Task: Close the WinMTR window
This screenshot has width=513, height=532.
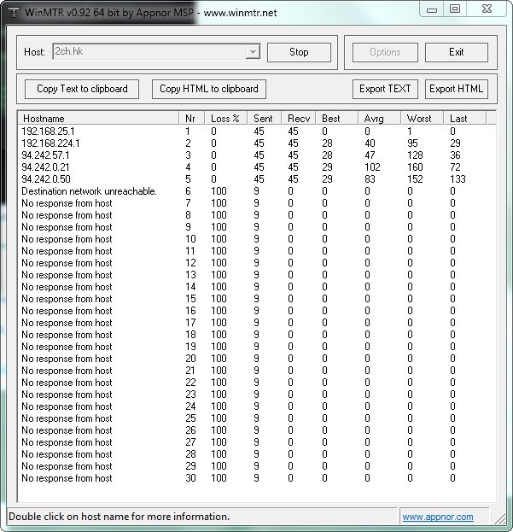Action: coord(487,9)
